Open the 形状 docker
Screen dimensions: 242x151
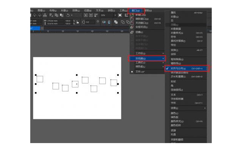[186, 82]
